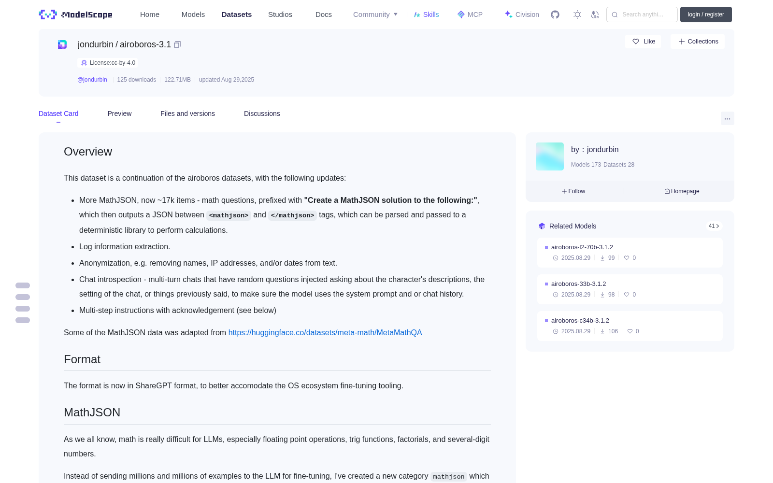Add dataset to Collections
This screenshot has width=773, height=483.
click(x=698, y=42)
